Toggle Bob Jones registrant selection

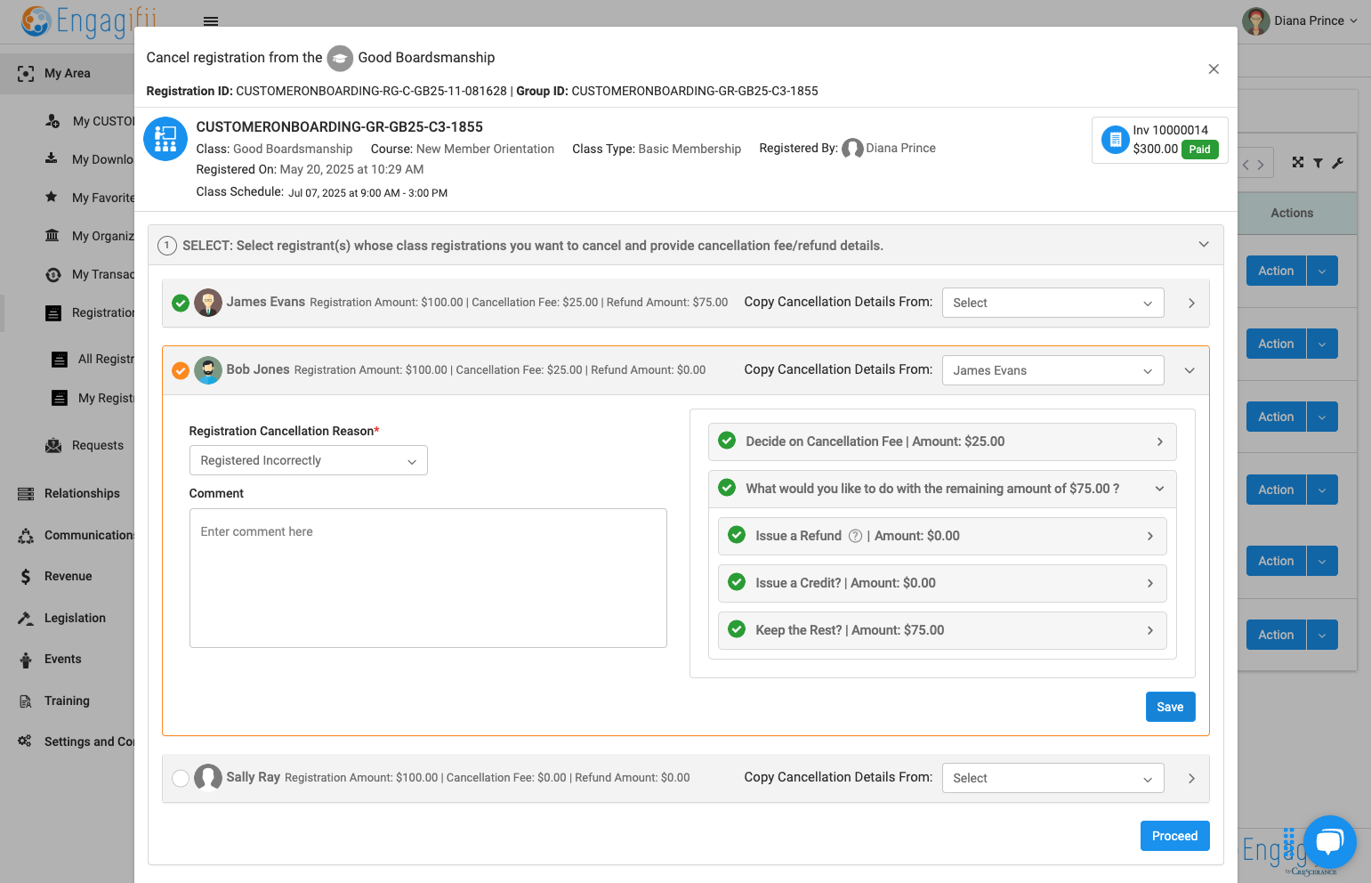click(x=181, y=370)
